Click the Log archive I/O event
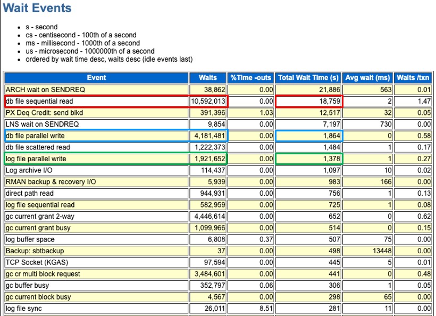Image resolution: width=436 pixels, height=316 pixels. pos(29,170)
